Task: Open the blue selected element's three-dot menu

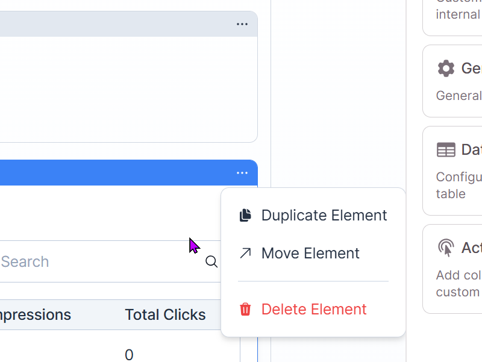Action: pos(242,173)
